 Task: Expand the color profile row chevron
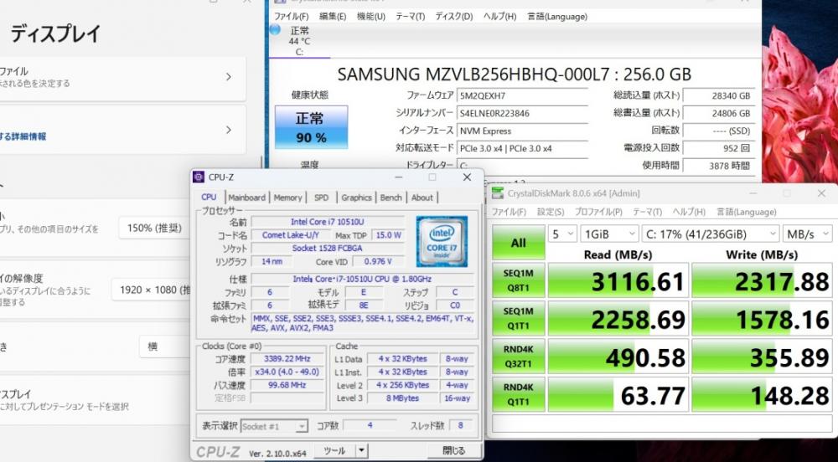click(x=228, y=77)
